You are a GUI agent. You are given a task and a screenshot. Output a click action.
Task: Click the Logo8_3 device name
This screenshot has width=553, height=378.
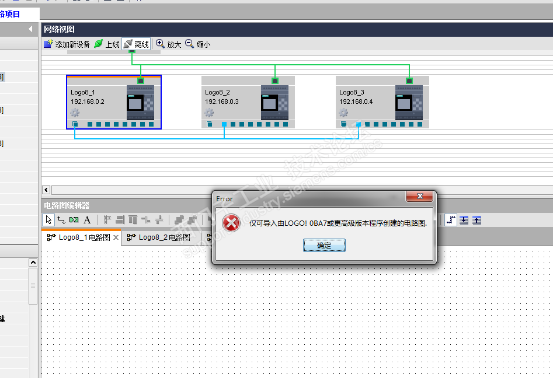[x=352, y=92]
